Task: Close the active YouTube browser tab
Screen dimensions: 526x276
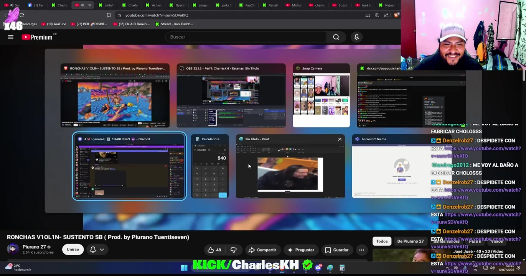Action: [89, 5]
